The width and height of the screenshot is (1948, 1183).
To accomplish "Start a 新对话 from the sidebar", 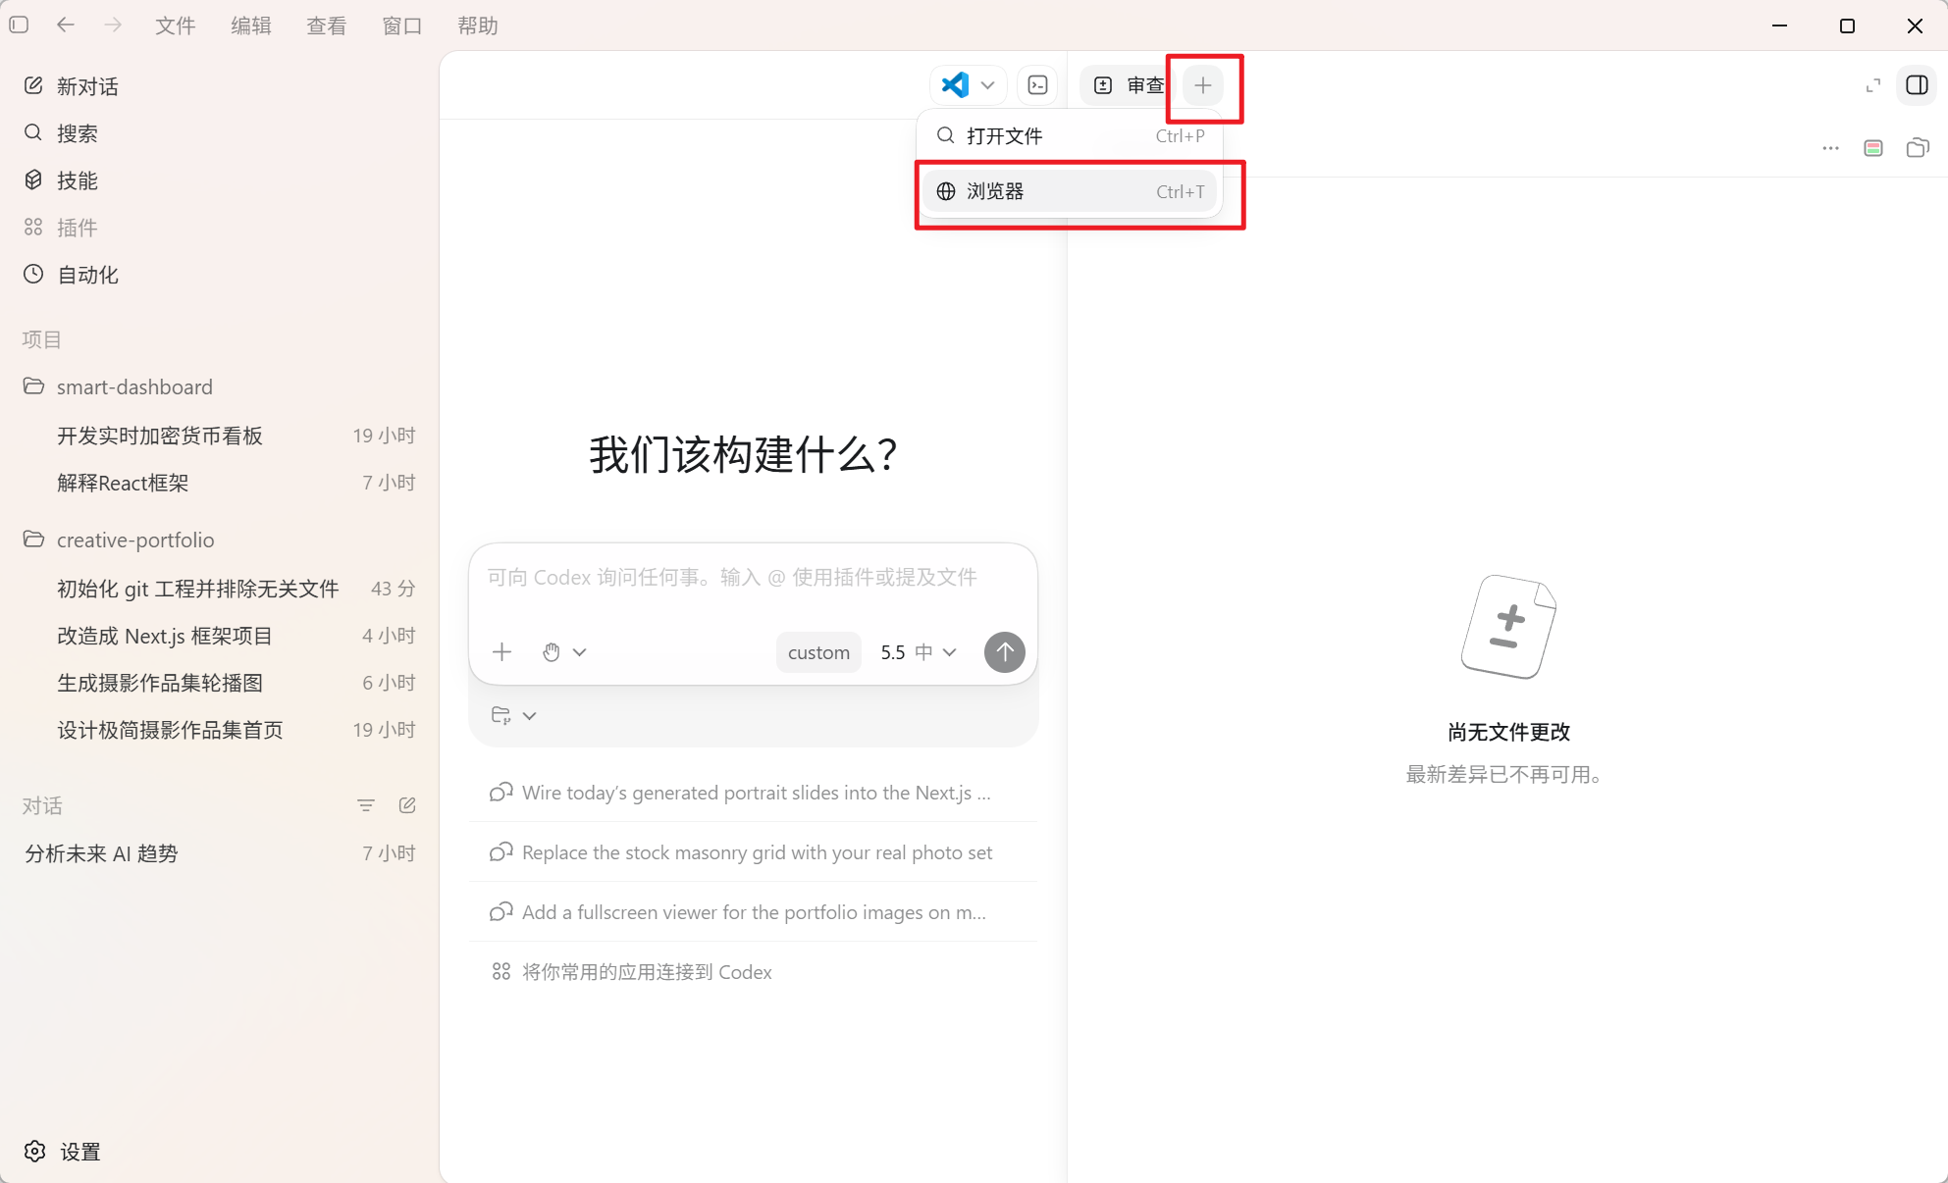I will point(220,86).
